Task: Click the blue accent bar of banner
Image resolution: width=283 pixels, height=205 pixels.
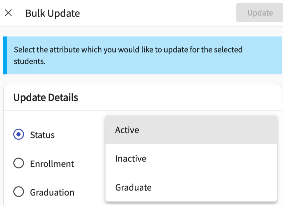Action: tap(5, 55)
